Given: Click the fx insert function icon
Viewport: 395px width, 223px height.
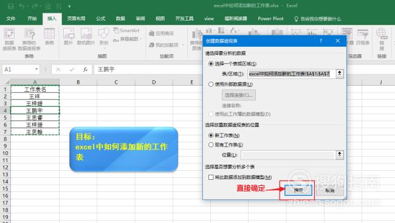Looking at the screenshot, I should coord(86,69).
